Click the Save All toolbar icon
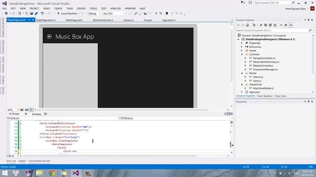The image size is (316, 177). (36, 13)
